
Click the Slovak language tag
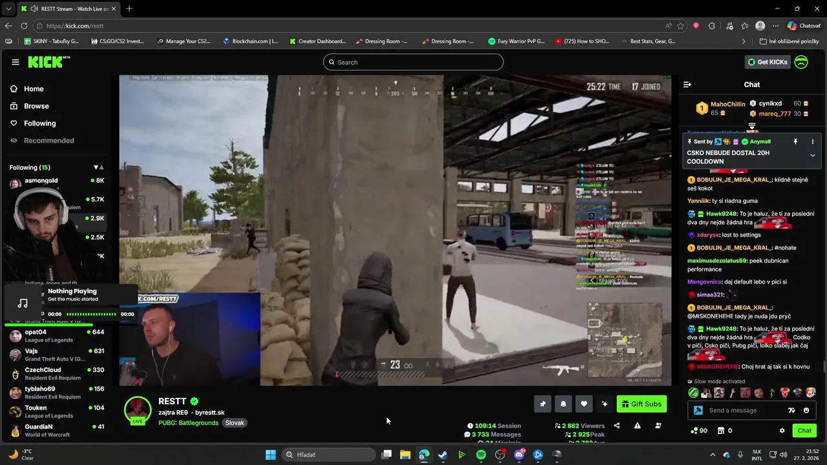[x=235, y=423]
